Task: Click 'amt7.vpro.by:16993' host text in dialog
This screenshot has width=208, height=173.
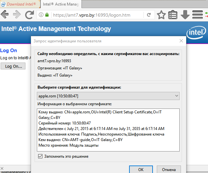Action: point(54,61)
